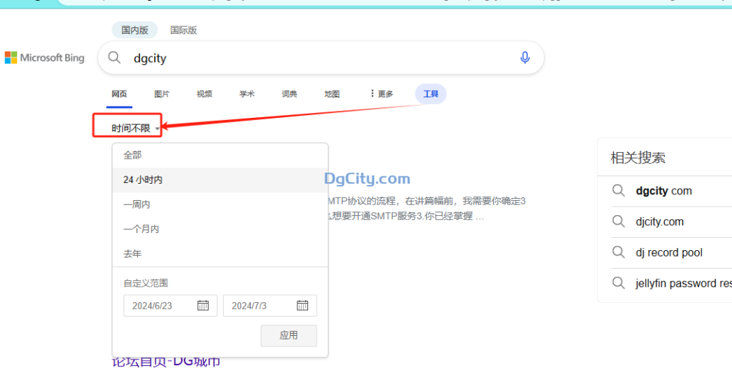Select 一周内 time filter option
Image resolution: width=732 pixels, height=368 pixels.
tap(220, 205)
